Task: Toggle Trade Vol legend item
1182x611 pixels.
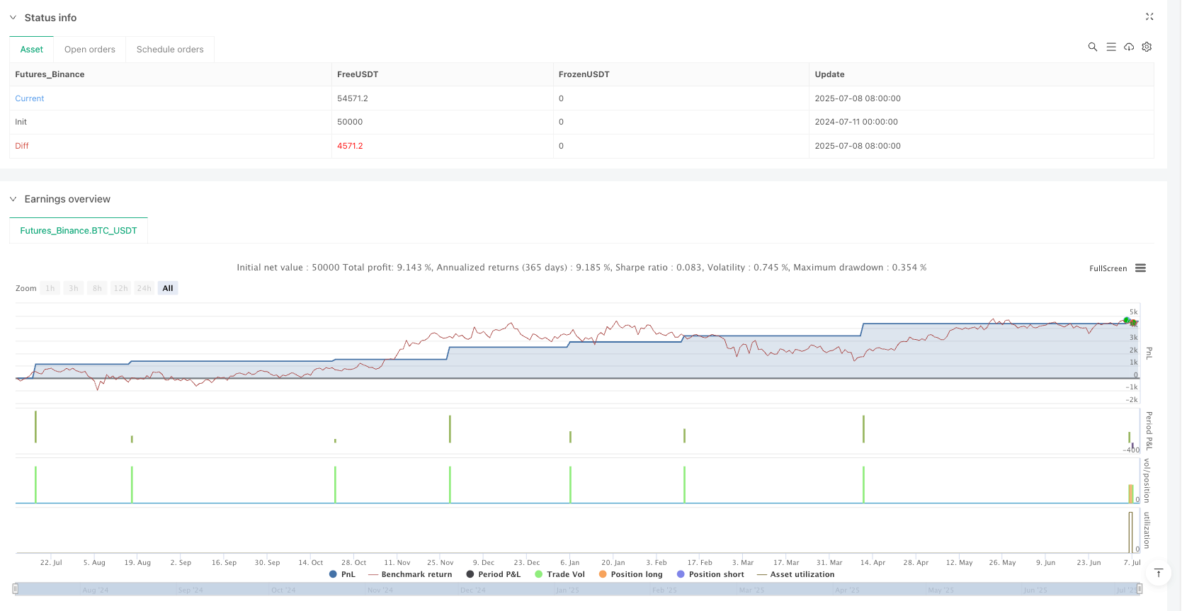Action: 559,574
